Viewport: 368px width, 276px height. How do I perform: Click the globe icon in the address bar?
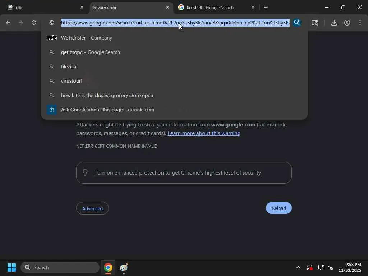tap(52, 23)
